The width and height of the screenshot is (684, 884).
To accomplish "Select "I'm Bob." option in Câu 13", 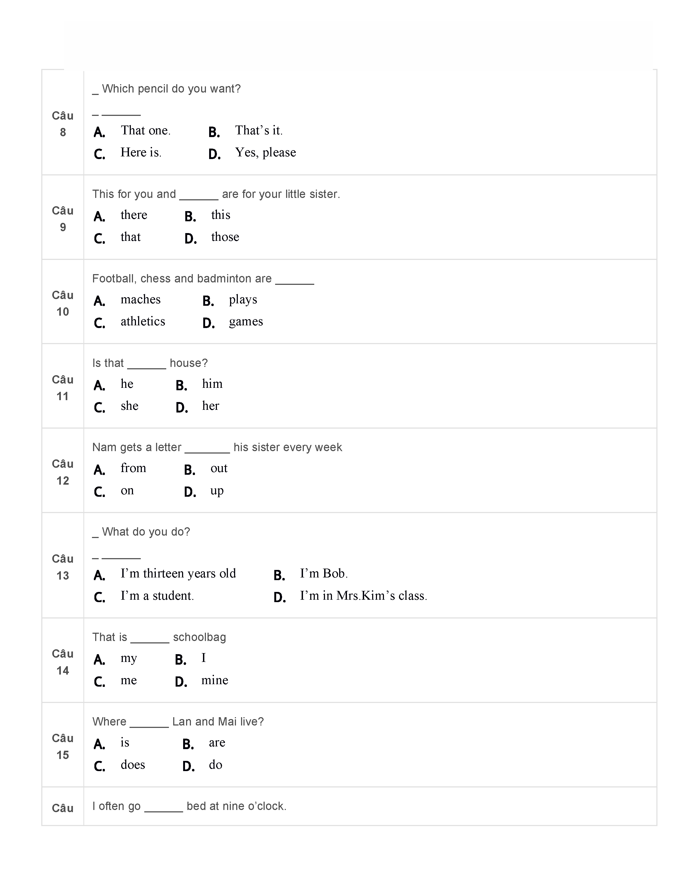I will tap(323, 574).
